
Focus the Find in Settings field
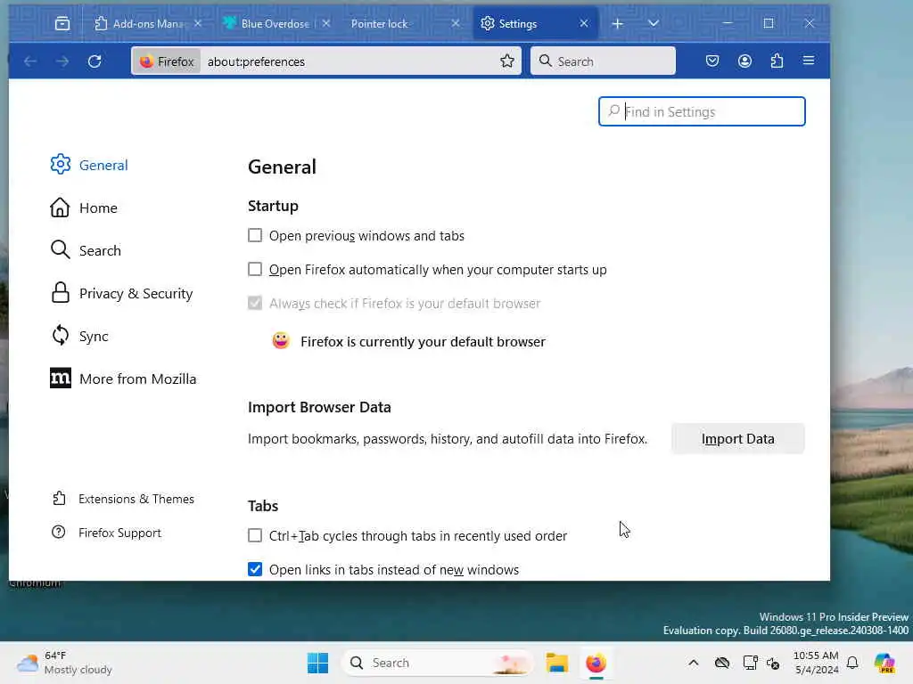(x=702, y=111)
